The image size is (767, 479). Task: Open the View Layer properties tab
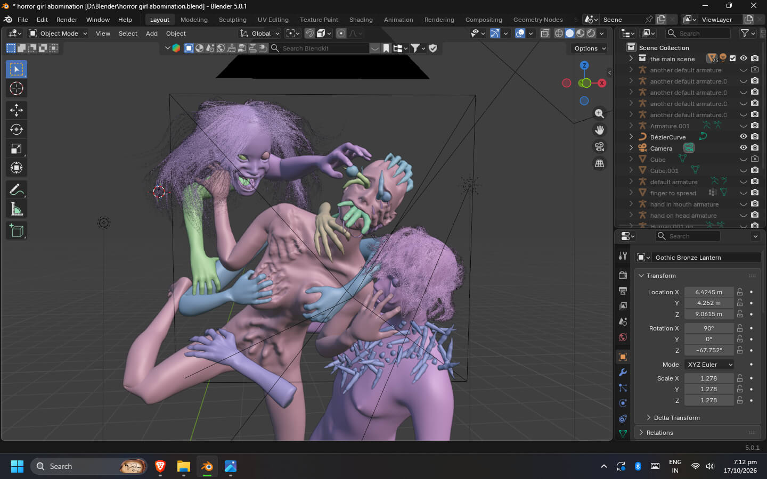pyautogui.click(x=623, y=306)
